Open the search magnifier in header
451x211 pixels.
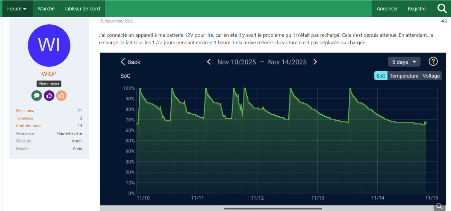pyautogui.click(x=442, y=9)
